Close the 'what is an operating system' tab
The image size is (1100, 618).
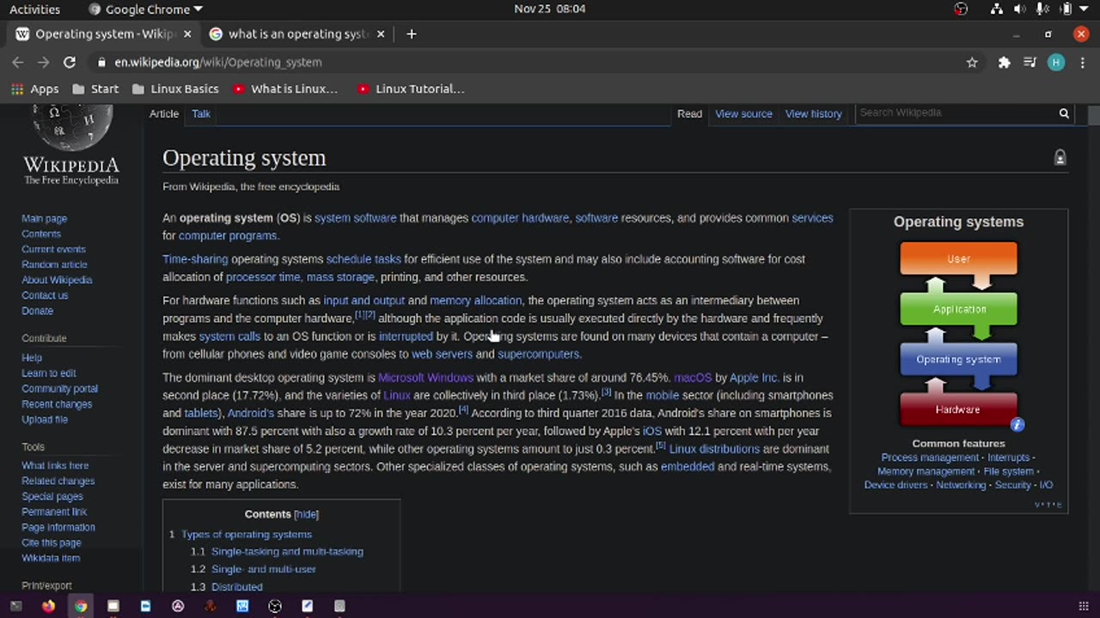point(380,34)
